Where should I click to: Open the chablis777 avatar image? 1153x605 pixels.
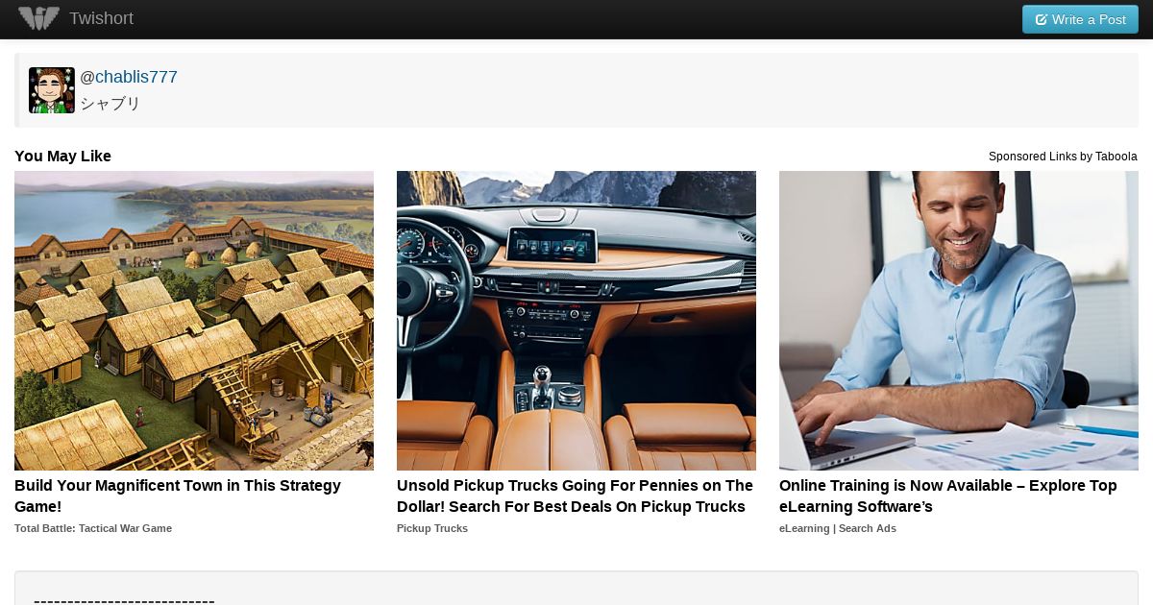[x=52, y=90]
